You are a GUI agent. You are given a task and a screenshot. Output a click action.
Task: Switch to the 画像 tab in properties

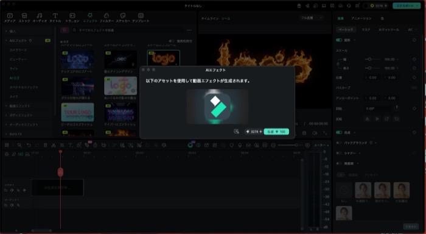click(340, 18)
